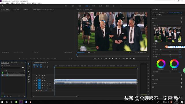The image size is (185, 104).
Task: Select the Ripple Edit tool
Action: point(29,69)
